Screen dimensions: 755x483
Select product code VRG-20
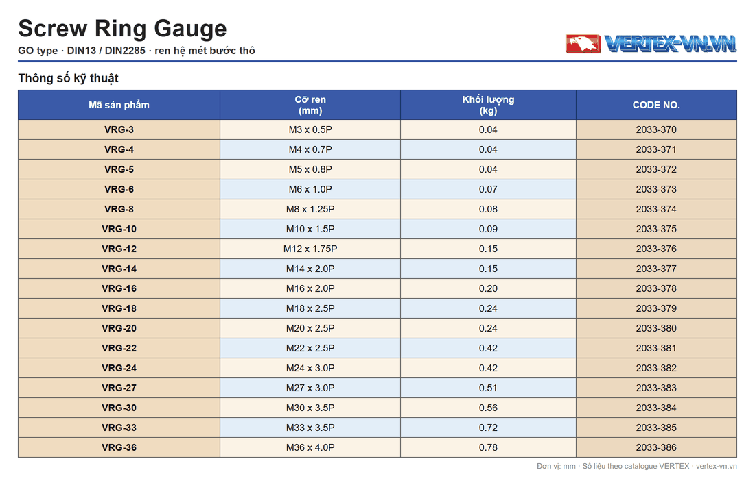tap(119, 328)
